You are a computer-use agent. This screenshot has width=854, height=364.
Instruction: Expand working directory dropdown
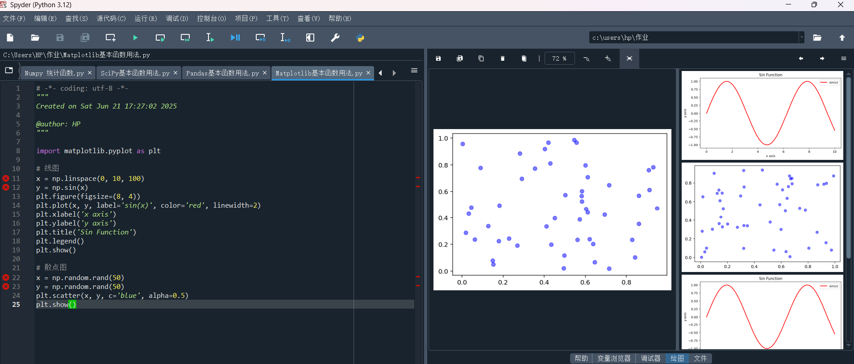point(802,38)
